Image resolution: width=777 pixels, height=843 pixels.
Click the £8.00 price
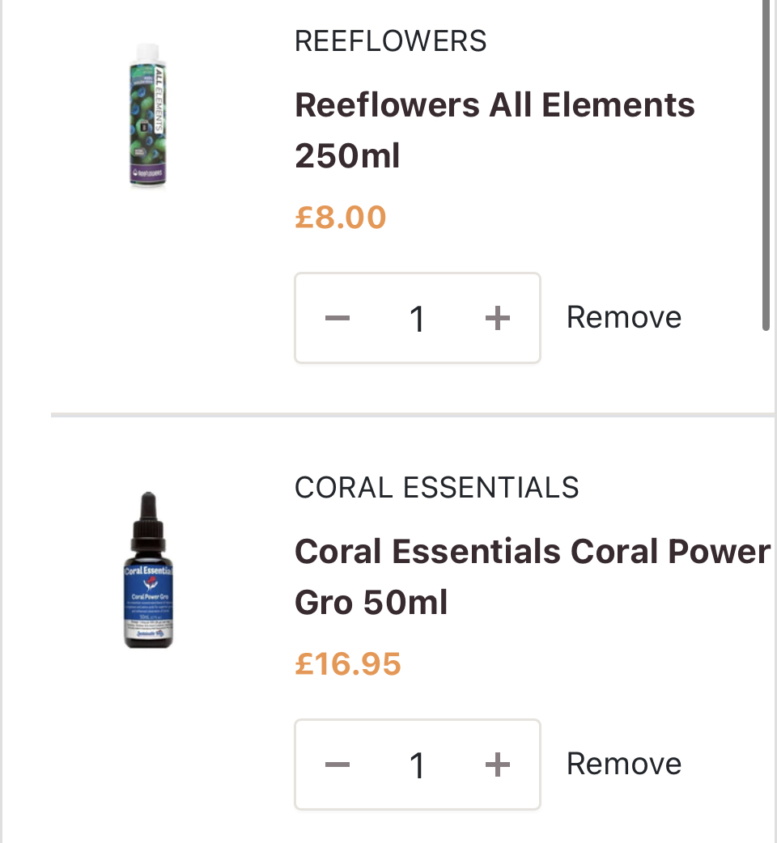click(340, 217)
